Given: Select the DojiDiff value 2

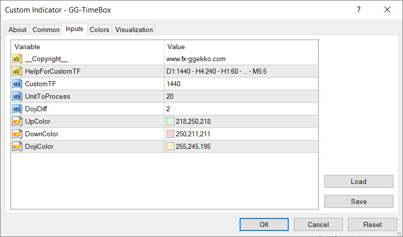Looking at the screenshot, I should pyautogui.click(x=168, y=109).
